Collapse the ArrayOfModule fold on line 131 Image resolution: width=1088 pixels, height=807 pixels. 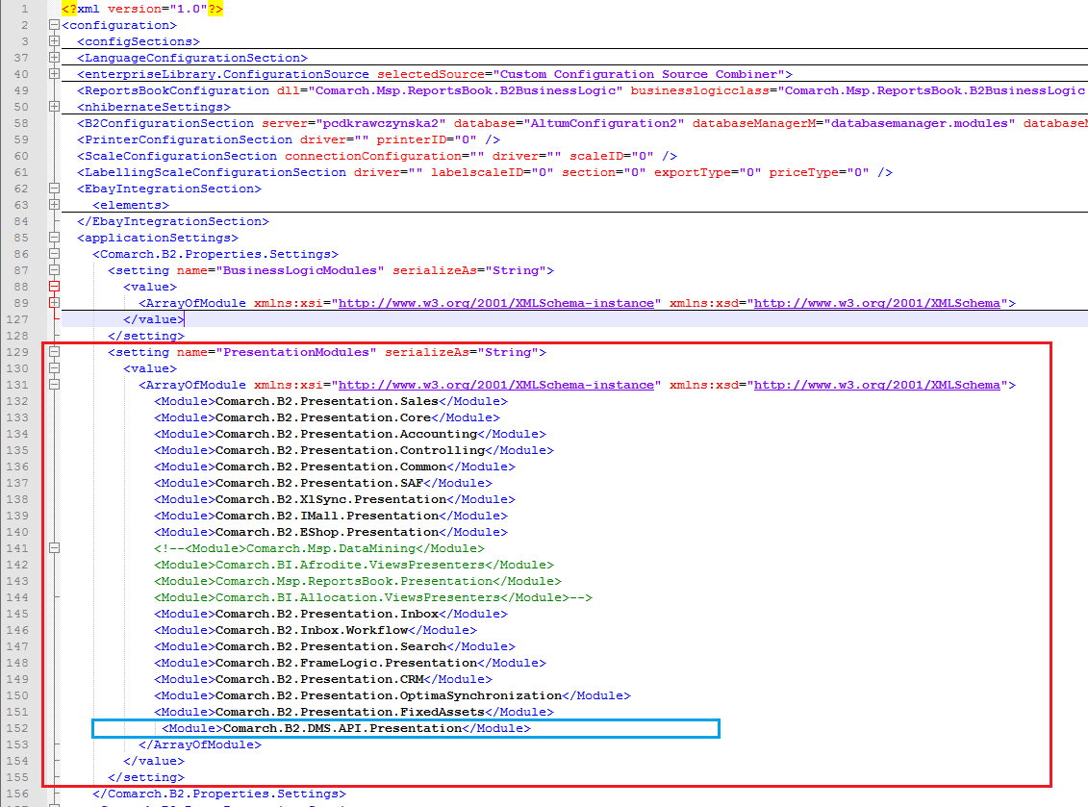(x=54, y=385)
